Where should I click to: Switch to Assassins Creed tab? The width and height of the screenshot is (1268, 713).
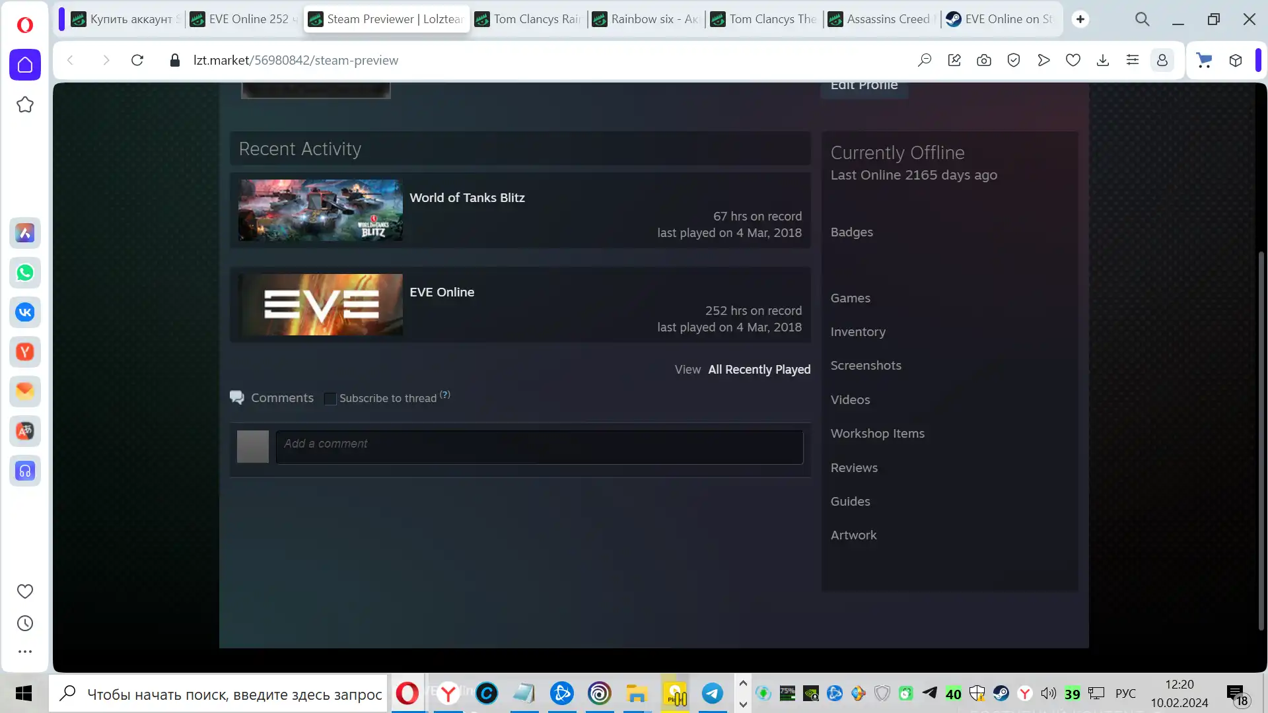(x=882, y=19)
